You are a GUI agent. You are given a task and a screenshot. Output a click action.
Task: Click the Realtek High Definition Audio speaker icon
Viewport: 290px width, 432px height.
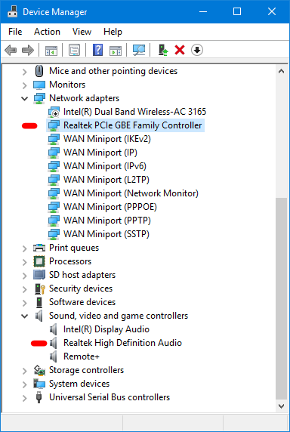(x=54, y=343)
